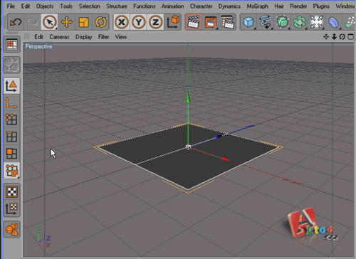Open the Plugins menu
This screenshot has width=356, height=259.
tap(321, 6)
